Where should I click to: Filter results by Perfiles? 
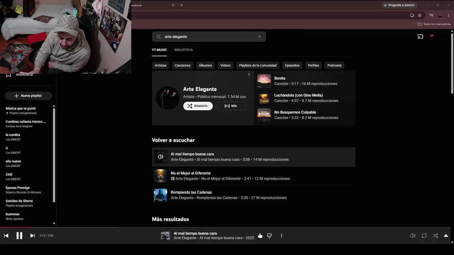pyautogui.click(x=314, y=66)
